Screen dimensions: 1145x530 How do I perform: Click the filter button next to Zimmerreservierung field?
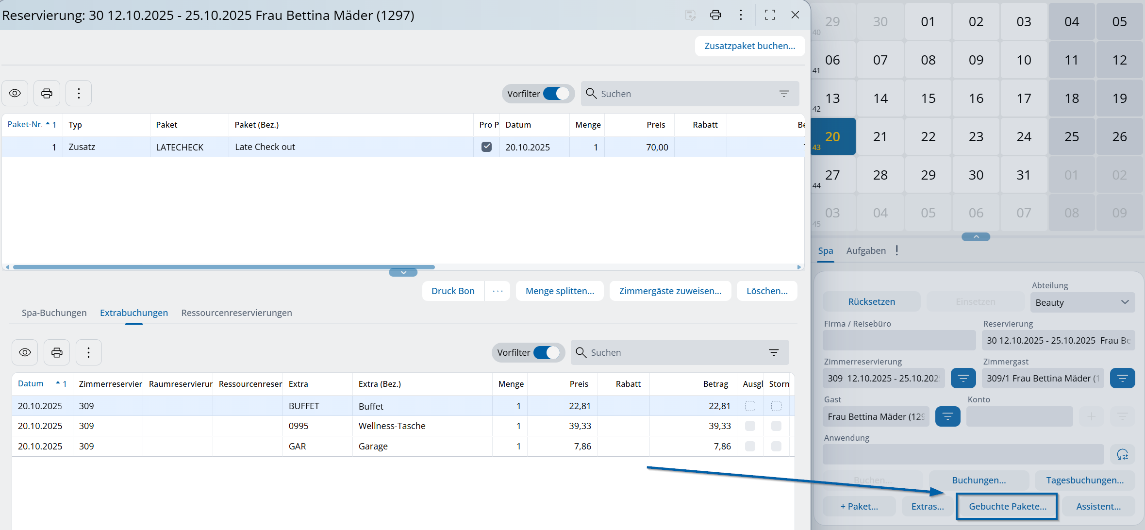click(x=963, y=378)
